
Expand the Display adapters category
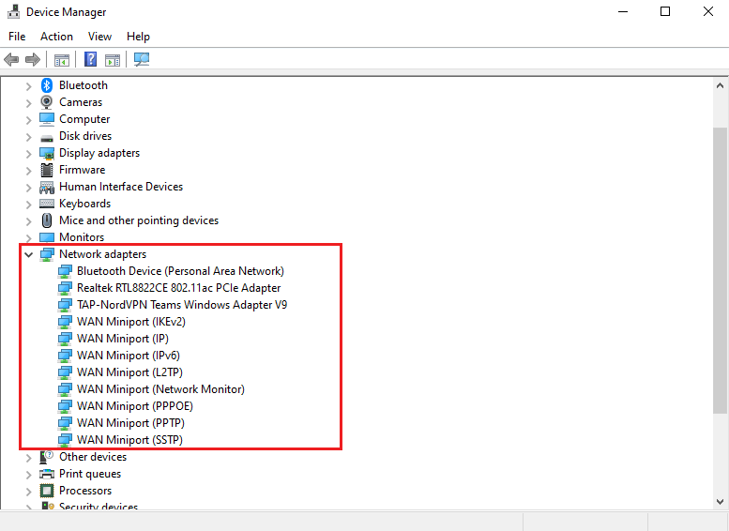click(x=29, y=154)
